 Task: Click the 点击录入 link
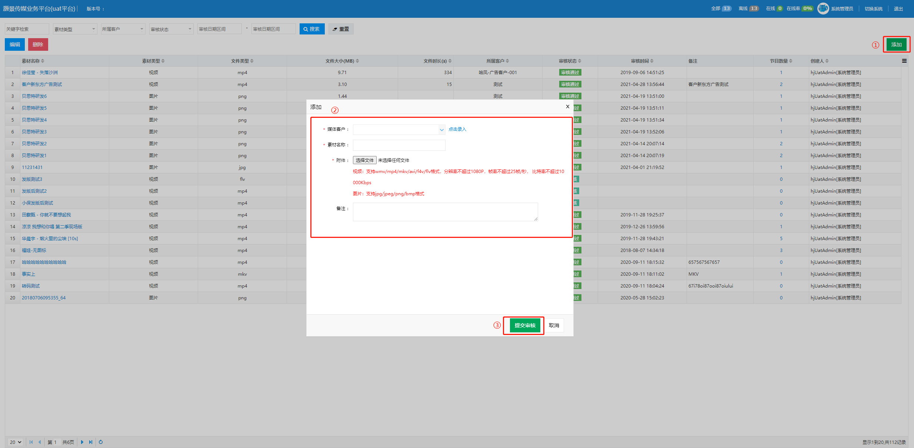pyautogui.click(x=457, y=129)
